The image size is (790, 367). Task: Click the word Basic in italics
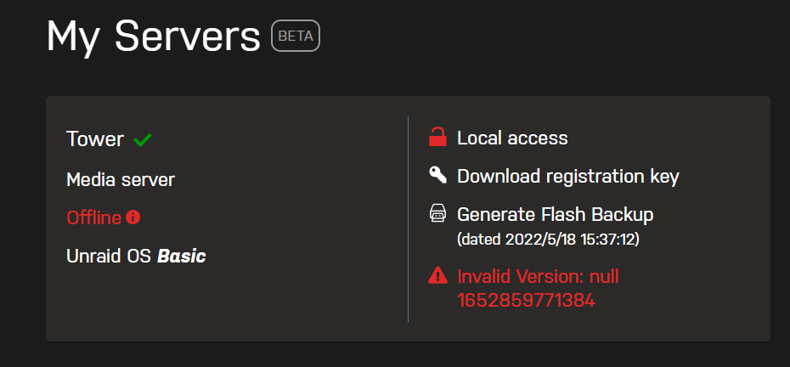tap(182, 256)
